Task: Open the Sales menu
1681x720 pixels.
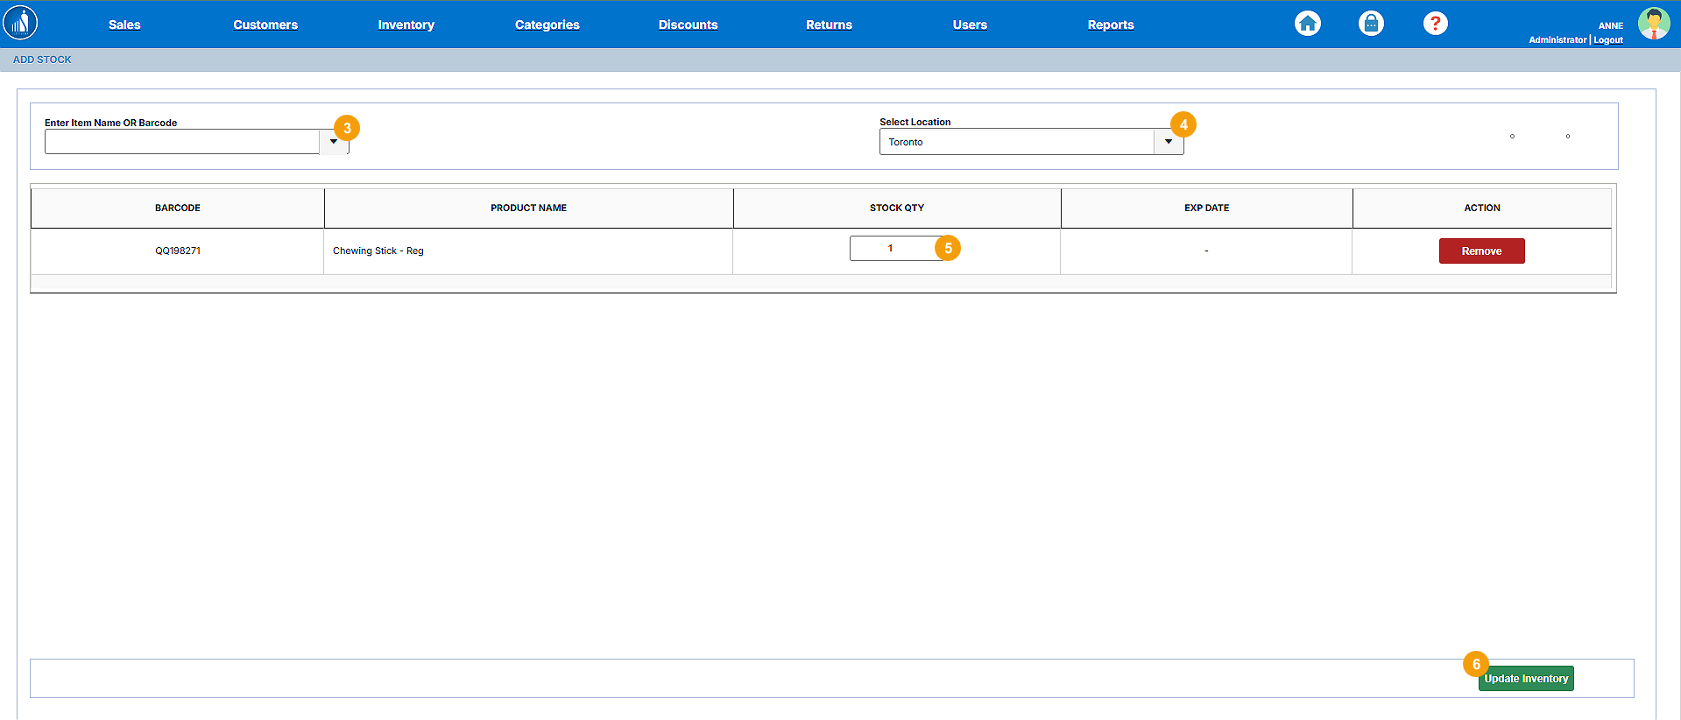Action: [124, 25]
